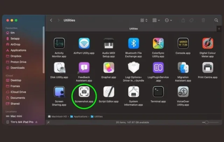Screen dimensions: 224x142
Task: Click the sidebar scrollbar
Action: [43, 50]
